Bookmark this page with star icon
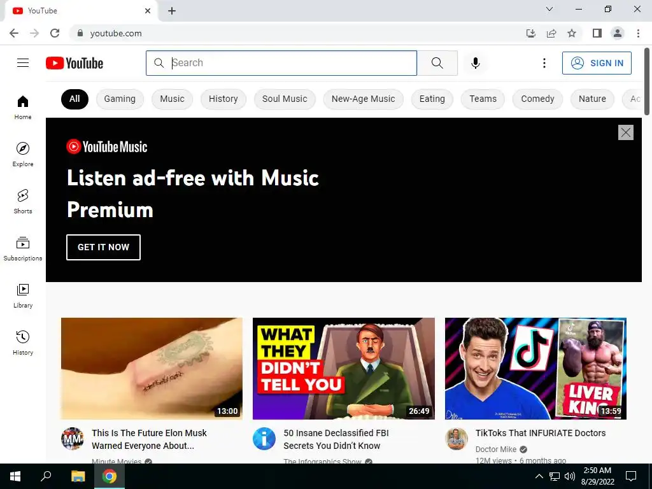The width and height of the screenshot is (652, 489). click(572, 33)
